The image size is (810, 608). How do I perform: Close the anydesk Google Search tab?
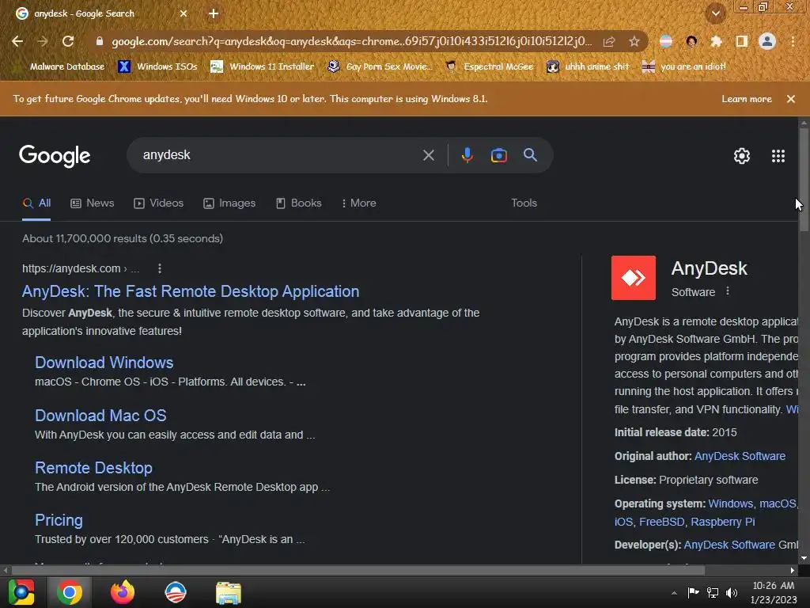tap(184, 13)
